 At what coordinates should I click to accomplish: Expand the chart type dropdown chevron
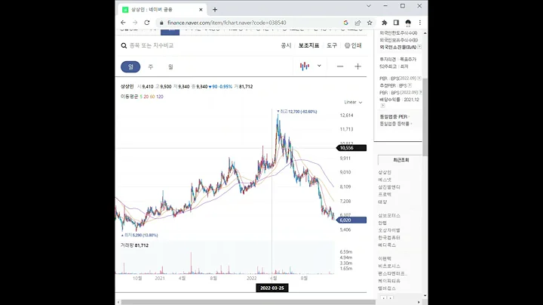pos(319,66)
